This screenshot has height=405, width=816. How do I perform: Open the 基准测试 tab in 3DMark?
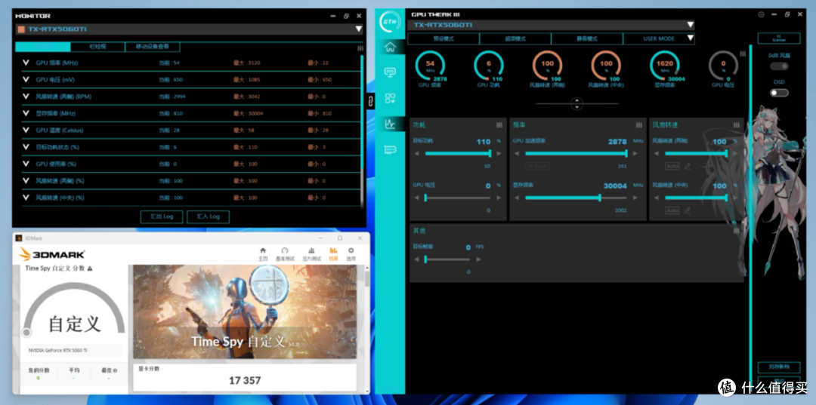(285, 254)
